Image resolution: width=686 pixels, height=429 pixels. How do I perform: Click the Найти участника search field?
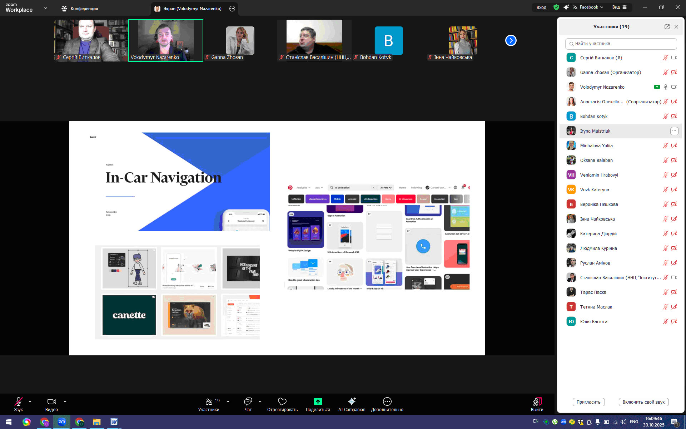point(621,44)
